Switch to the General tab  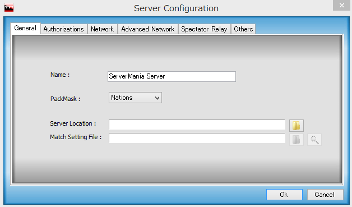tap(25, 28)
